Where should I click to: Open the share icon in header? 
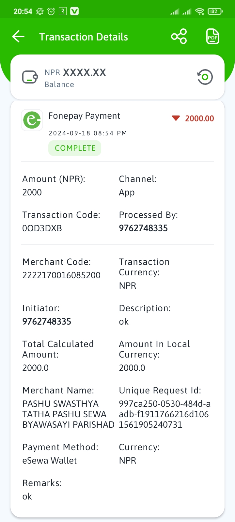179,36
